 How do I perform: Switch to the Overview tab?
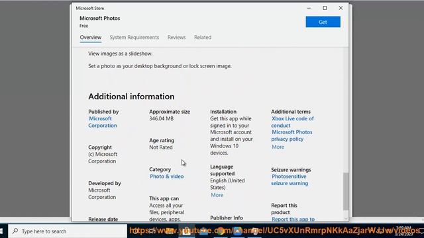(91, 37)
